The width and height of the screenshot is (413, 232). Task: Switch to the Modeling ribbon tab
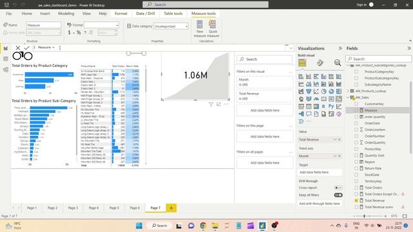tap(66, 14)
